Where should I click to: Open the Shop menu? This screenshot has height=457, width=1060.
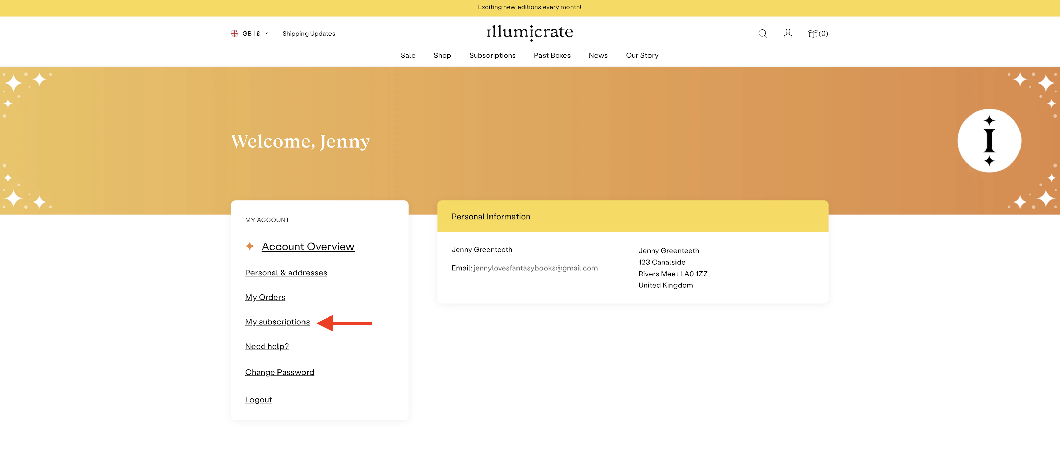[442, 56]
